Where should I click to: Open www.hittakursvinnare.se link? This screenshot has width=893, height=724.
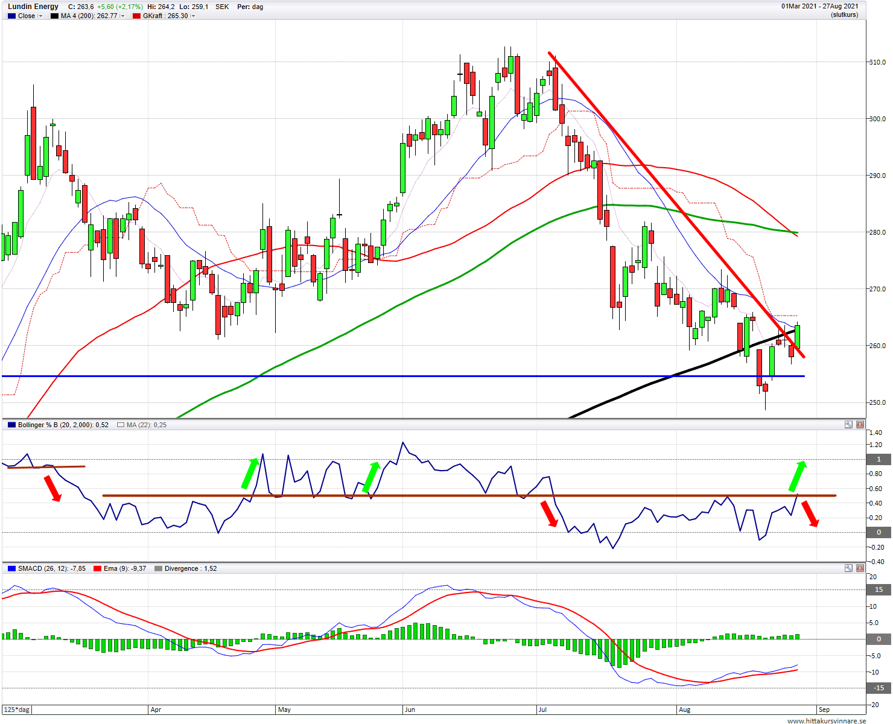[827, 720]
